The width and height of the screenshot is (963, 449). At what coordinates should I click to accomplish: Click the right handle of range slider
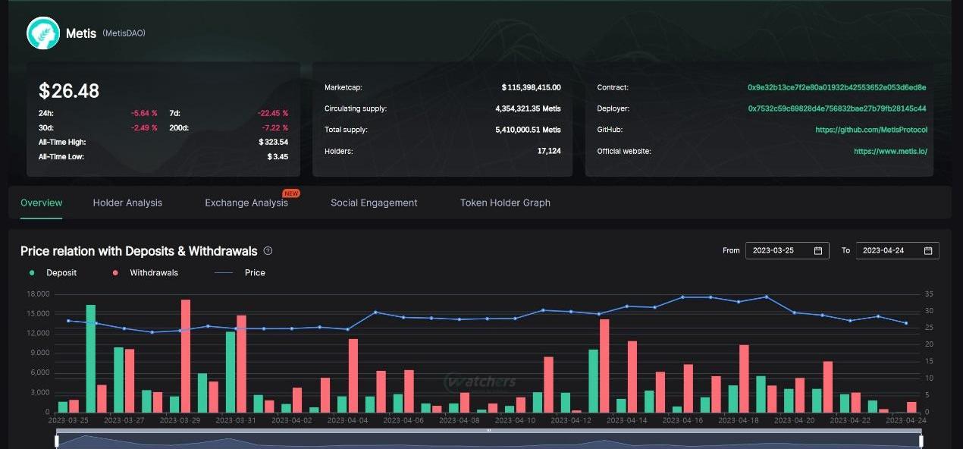click(921, 440)
